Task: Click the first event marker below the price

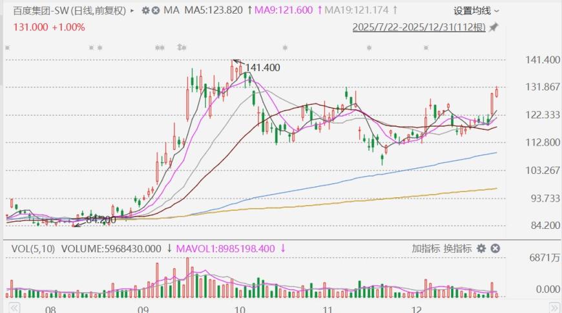Action: (7, 47)
